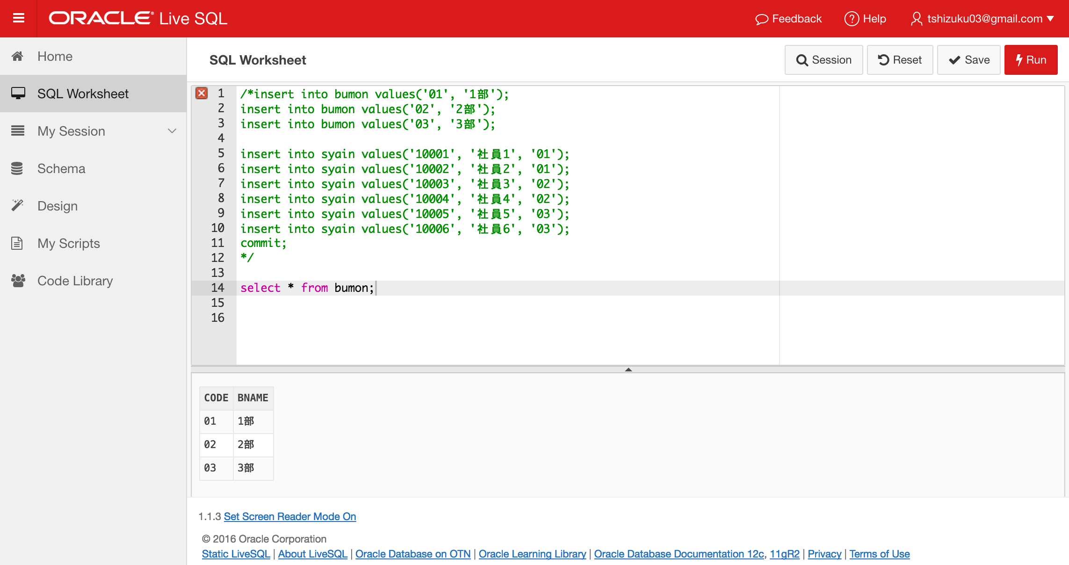The height and width of the screenshot is (565, 1069).
Task: Open the About LiveSQL link
Action: [x=312, y=554]
